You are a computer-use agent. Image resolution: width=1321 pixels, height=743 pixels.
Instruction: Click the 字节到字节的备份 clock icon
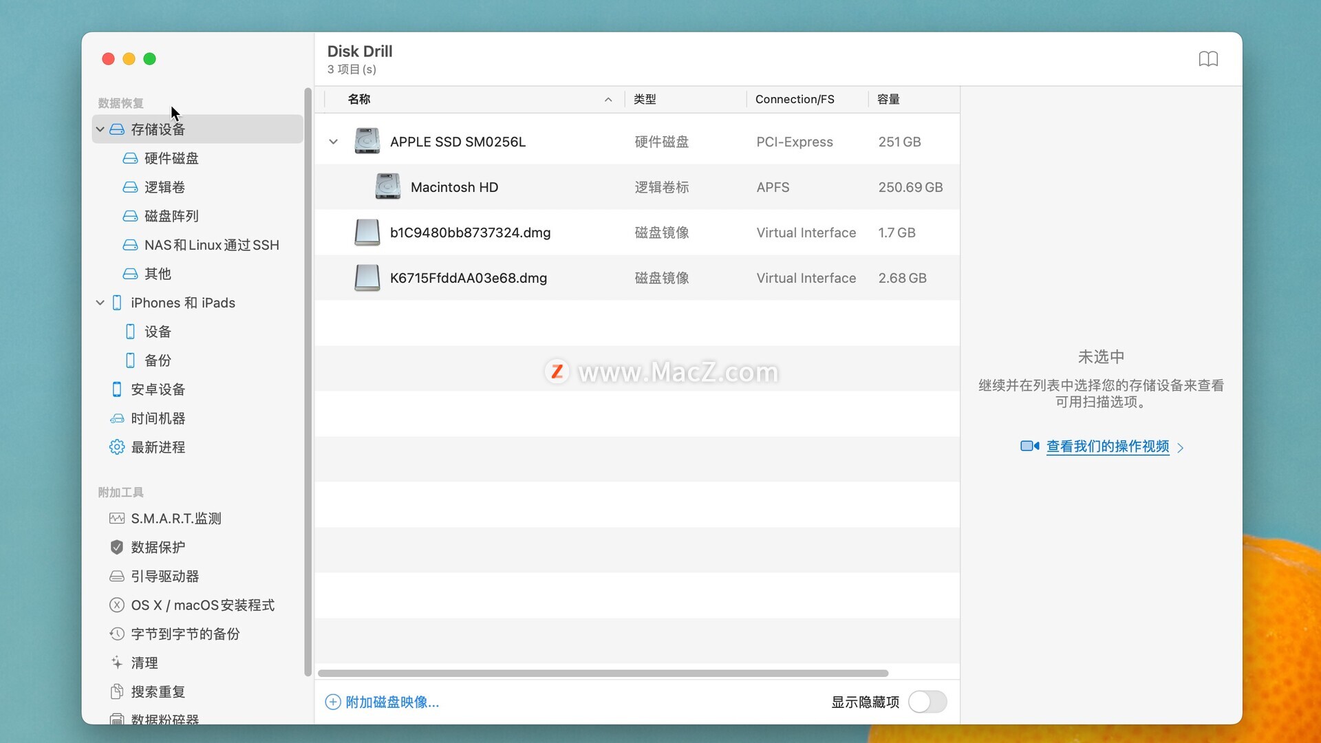pos(117,634)
